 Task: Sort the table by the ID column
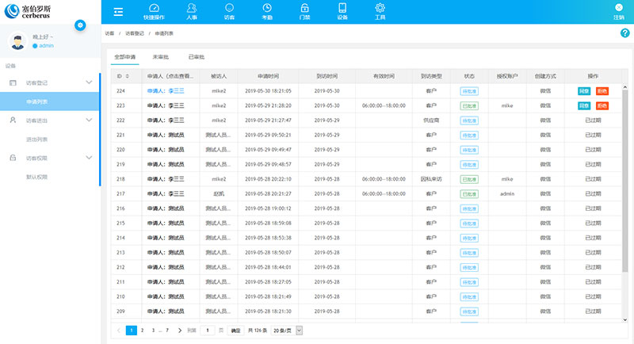tap(128, 76)
